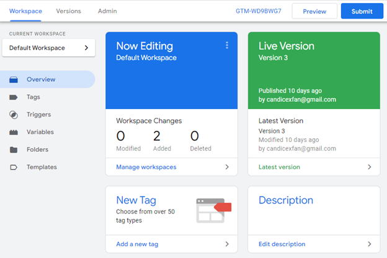Click the blue Submit button
Screen dimensions: 387x258
[x=362, y=11]
